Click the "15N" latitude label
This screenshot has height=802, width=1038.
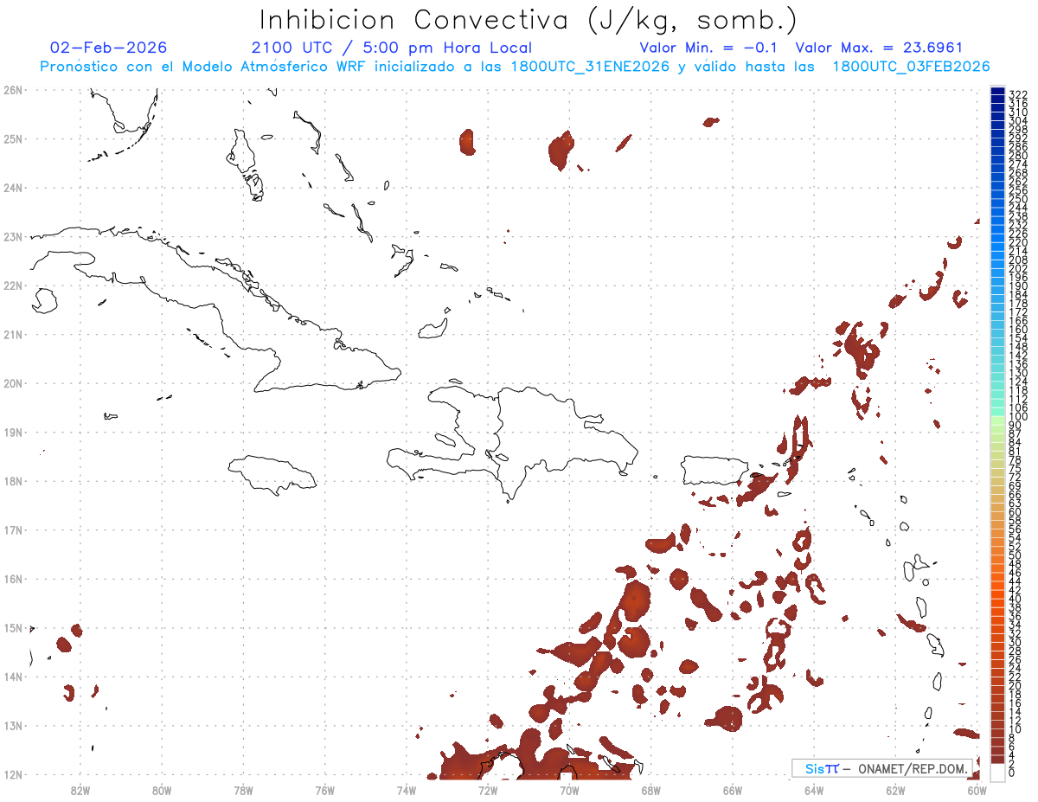coord(12,627)
